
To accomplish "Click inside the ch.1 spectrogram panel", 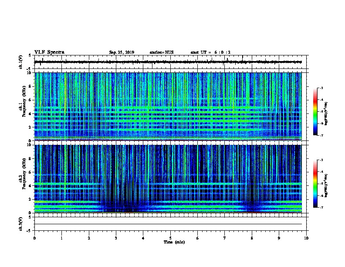I will click(x=168, y=106).
